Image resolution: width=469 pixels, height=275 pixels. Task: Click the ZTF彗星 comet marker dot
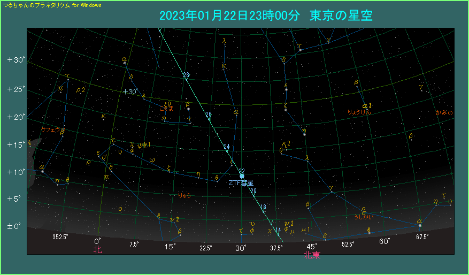[x=242, y=176]
